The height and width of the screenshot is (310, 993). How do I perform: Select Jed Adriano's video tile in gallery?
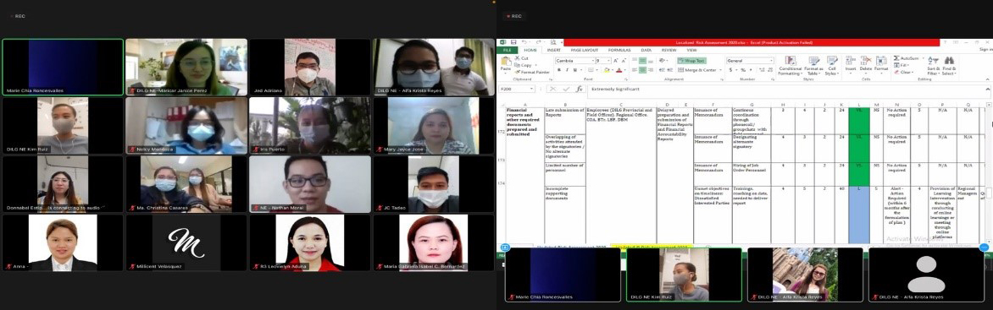pyautogui.click(x=310, y=67)
